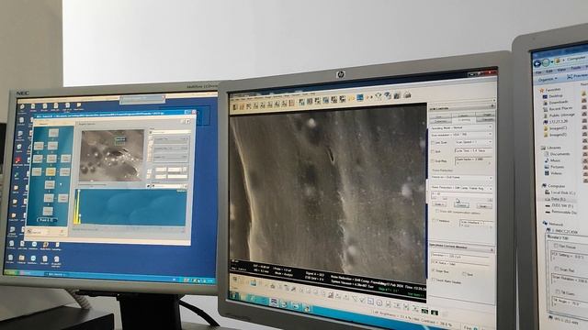
Task: Tick the Line Scan checkbox
Action: pyautogui.click(x=433, y=143)
